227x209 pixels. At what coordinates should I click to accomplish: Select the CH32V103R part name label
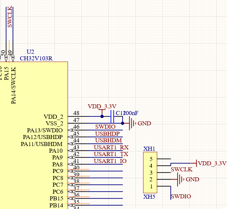coord(36,58)
